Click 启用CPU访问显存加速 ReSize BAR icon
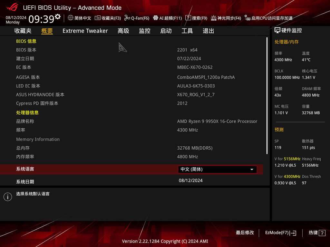Screen dimensions: 330x247 tap(247, 18)
